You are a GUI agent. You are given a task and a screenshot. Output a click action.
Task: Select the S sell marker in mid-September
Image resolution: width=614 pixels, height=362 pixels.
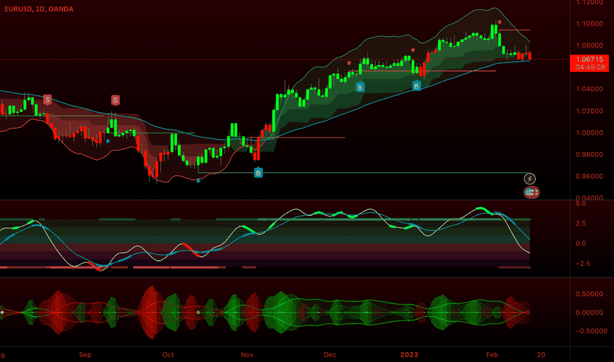point(115,100)
